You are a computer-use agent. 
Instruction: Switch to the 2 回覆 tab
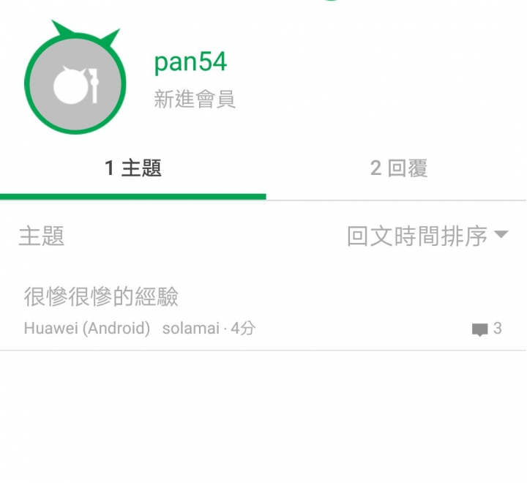click(399, 168)
